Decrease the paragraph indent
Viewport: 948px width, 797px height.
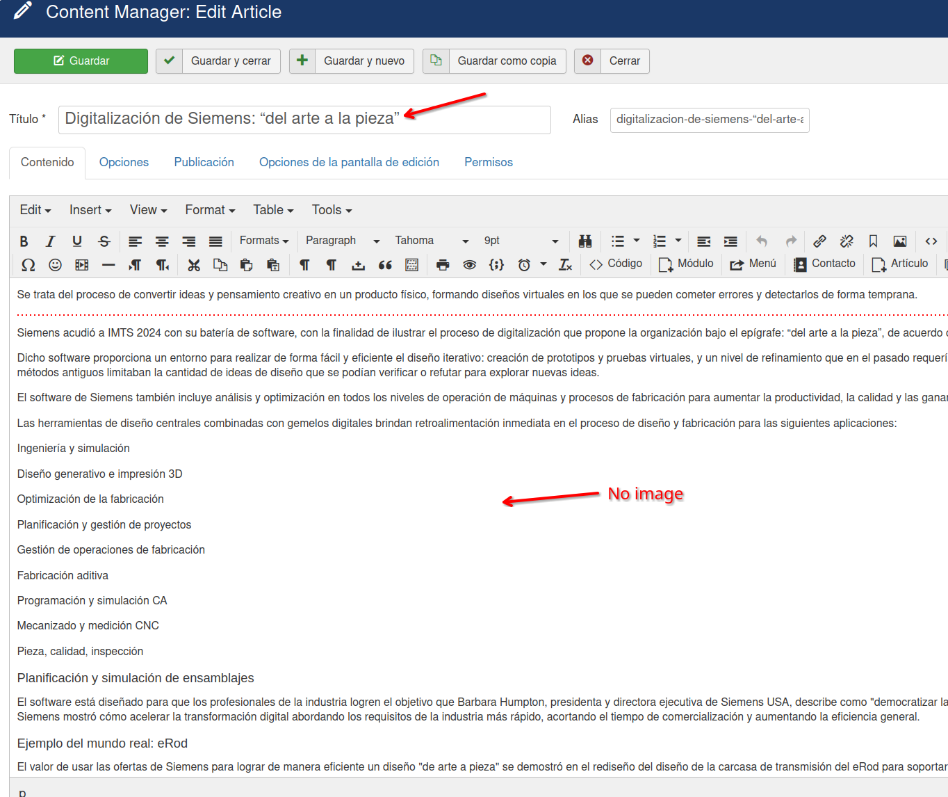704,241
